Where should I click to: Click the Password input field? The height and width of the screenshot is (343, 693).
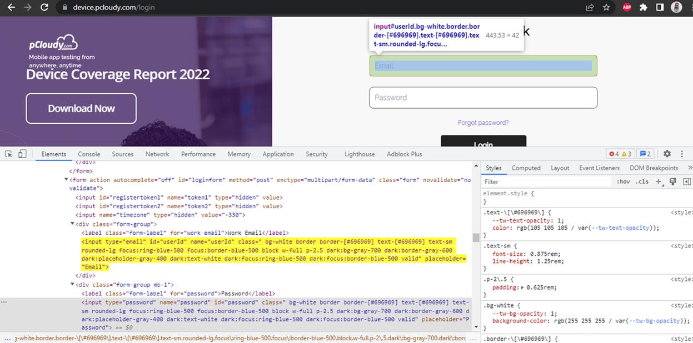(x=483, y=98)
